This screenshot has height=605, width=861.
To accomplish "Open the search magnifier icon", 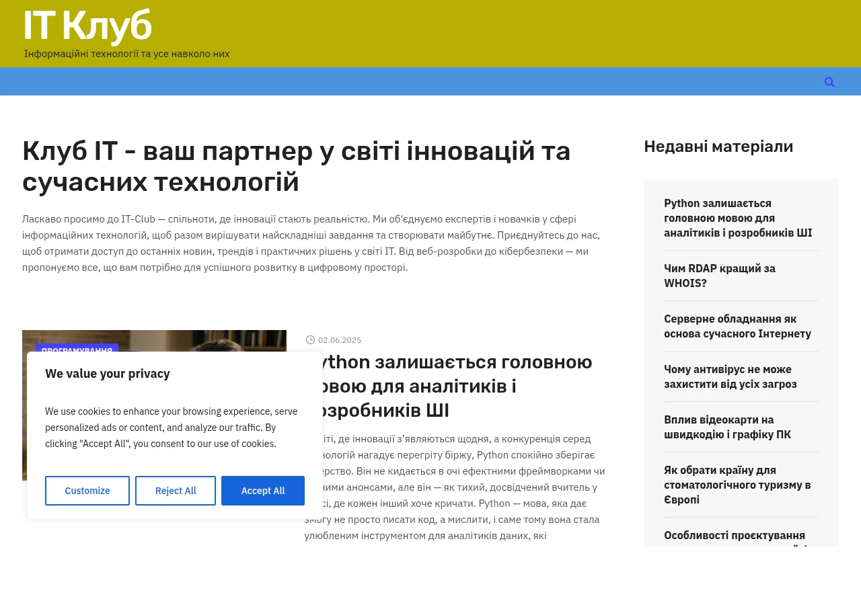I will click(x=829, y=82).
